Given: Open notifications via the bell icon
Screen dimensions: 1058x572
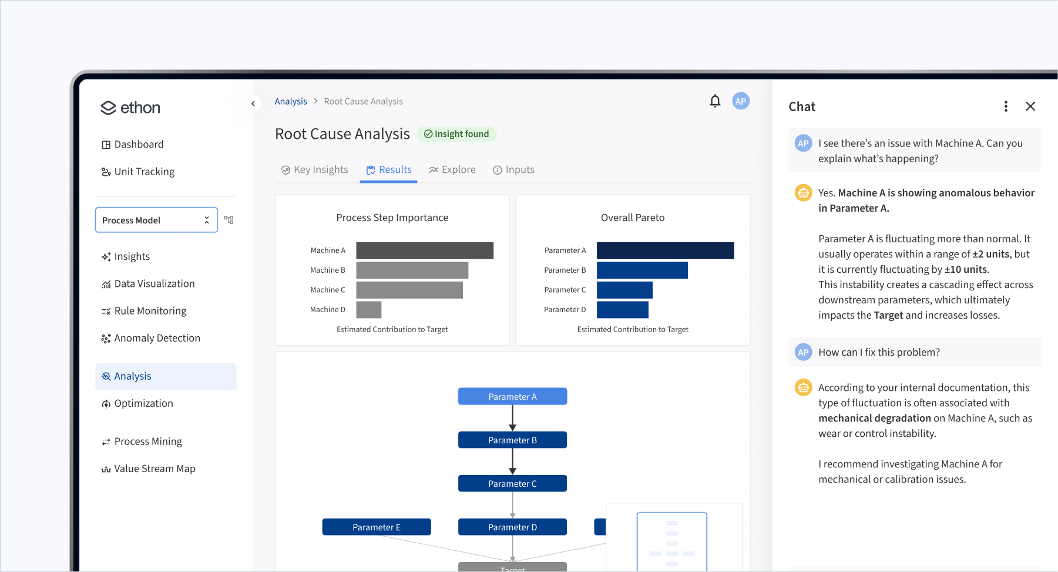Looking at the screenshot, I should (715, 101).
